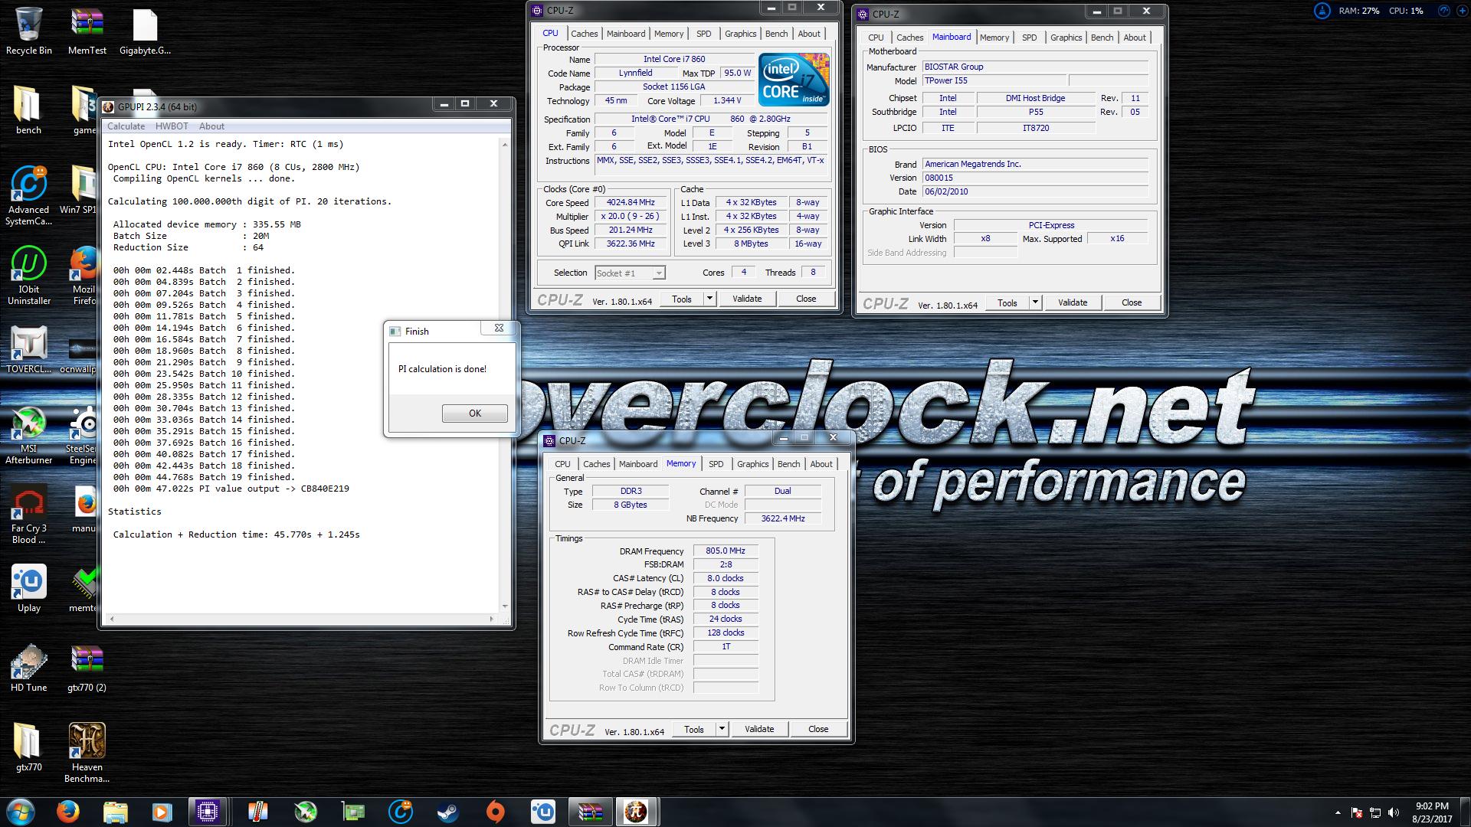This screenshot has width=1471, height=827.
Task: Click GPUPI vertical scrollbar down arrow
Action: click(x=504, y=606)
